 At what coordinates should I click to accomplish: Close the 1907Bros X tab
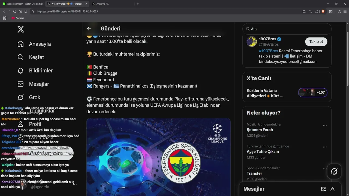point(86,4)
